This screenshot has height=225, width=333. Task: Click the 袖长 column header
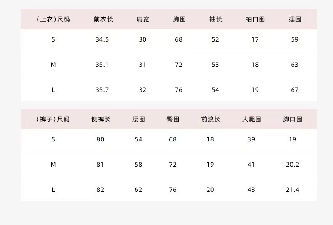[x=215, y=19]
